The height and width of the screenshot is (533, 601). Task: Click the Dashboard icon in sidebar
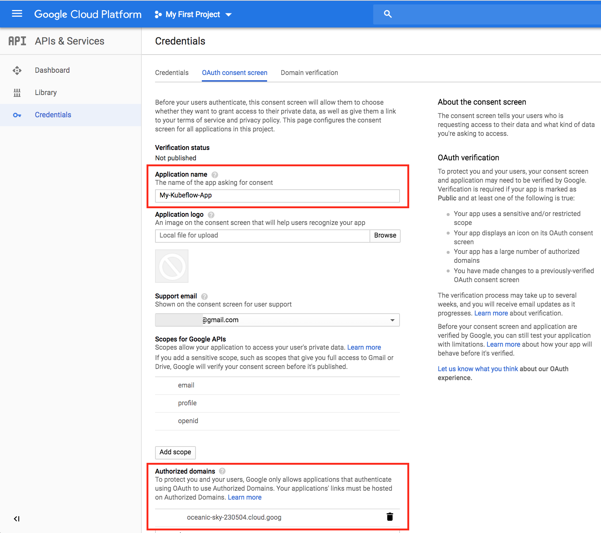[17, 71]
